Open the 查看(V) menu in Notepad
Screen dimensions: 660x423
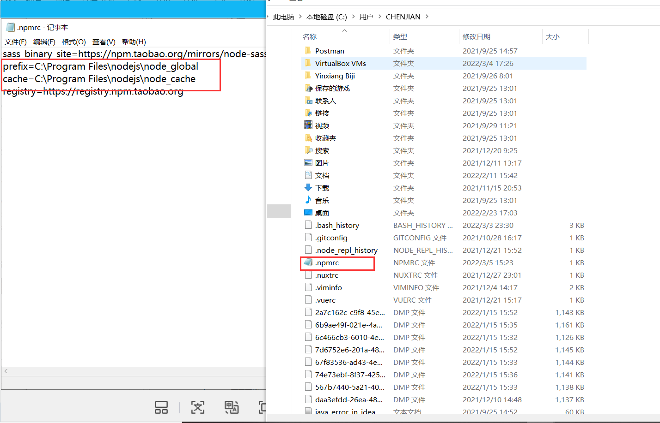click(x=103, y=42)
